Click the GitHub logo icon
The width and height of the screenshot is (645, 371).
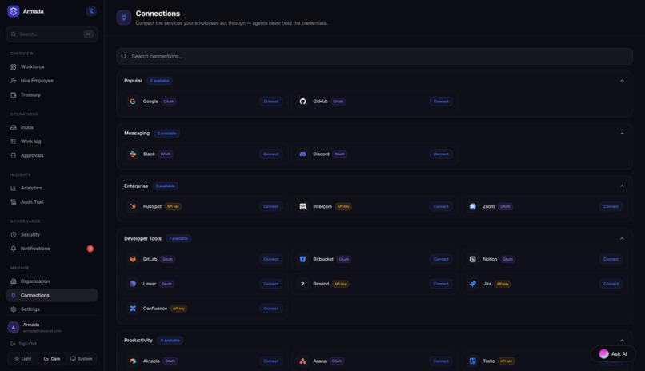coord(302,102)
